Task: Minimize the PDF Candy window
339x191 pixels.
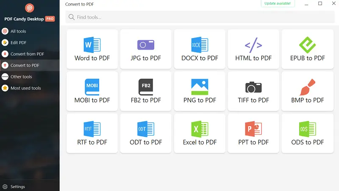Action: click(306, 4)
